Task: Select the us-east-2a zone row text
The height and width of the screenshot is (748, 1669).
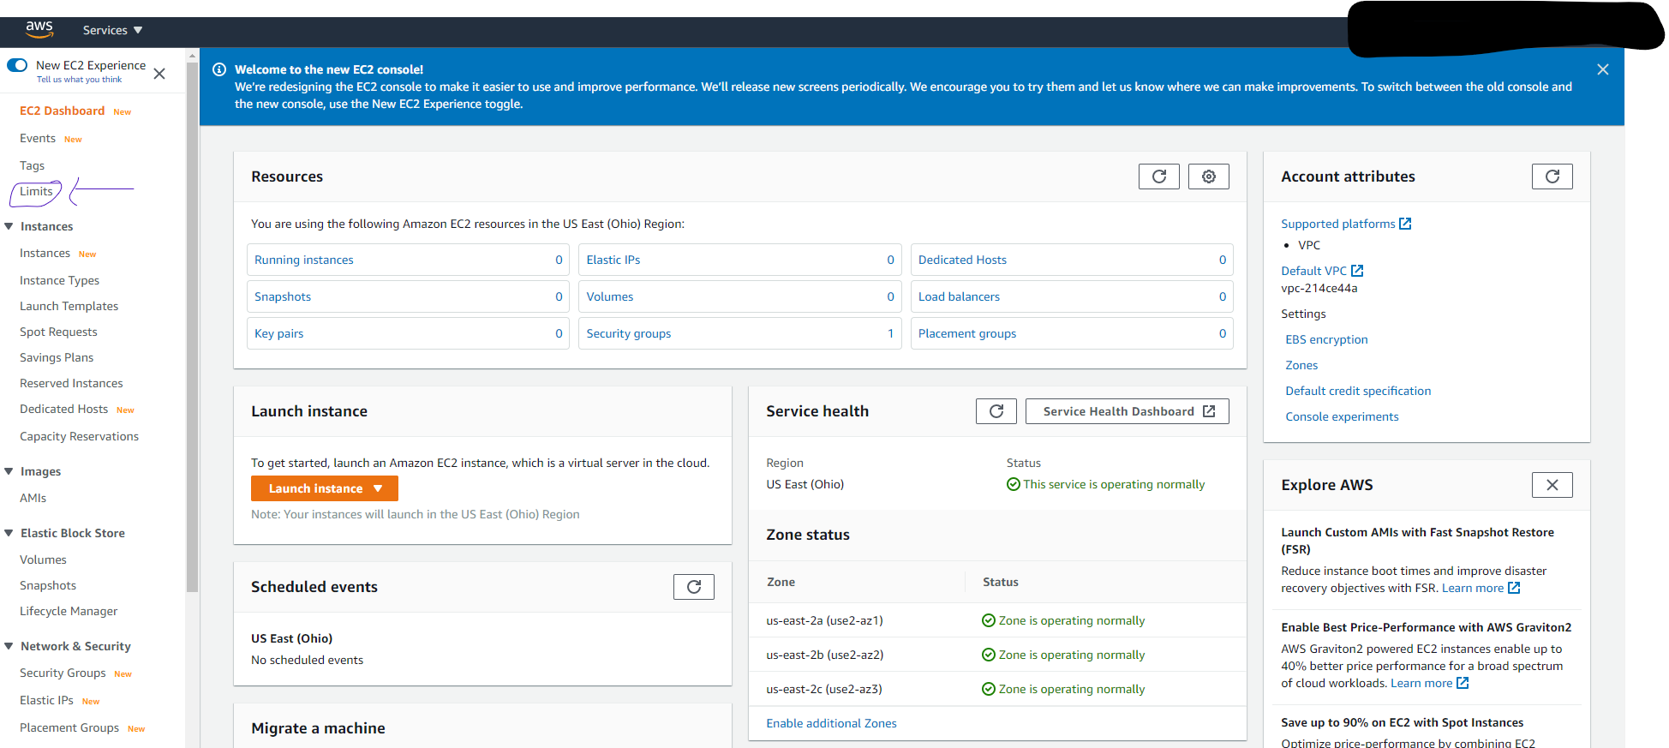Action: point(824,620)
